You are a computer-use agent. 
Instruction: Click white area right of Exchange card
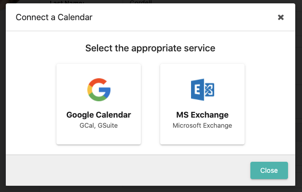270,104
